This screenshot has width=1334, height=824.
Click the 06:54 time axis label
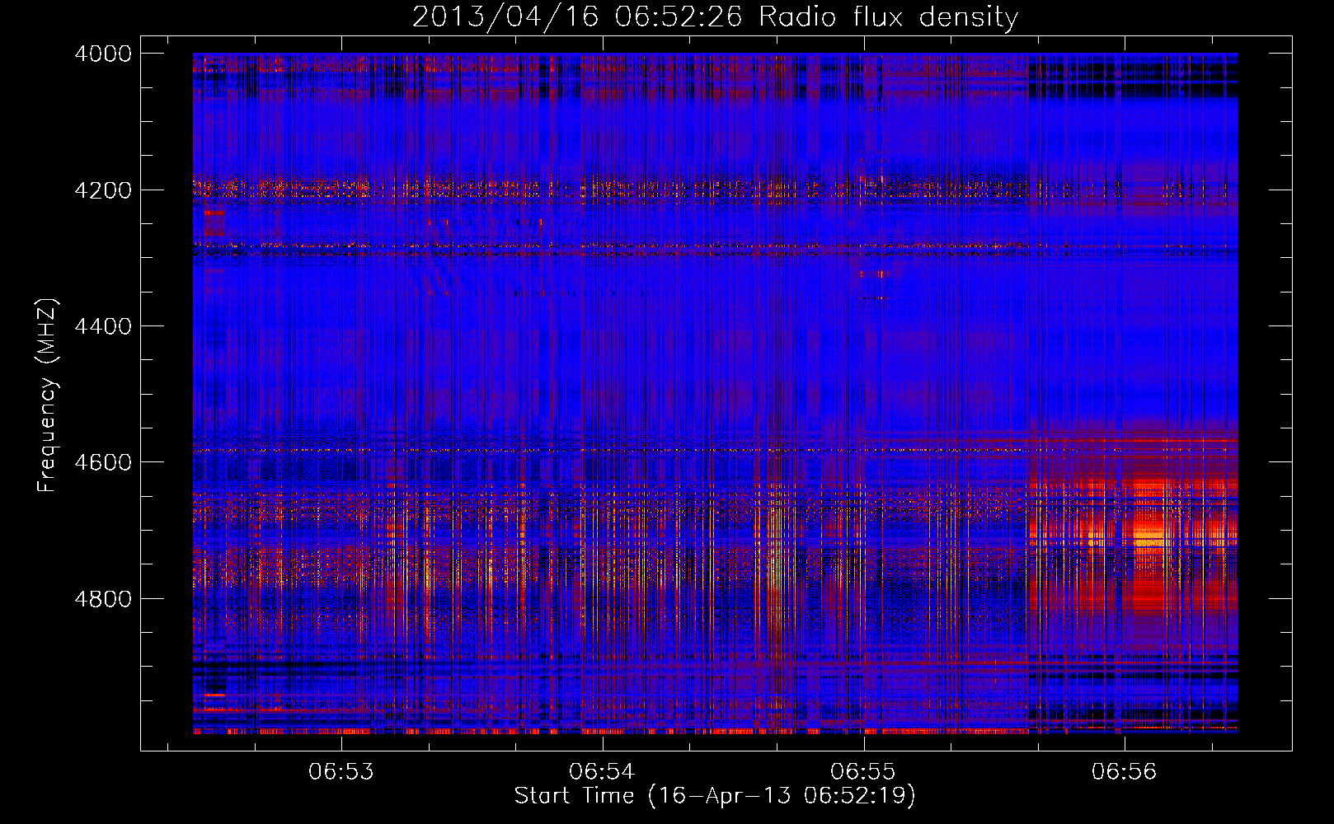click(x=602, y=771)
